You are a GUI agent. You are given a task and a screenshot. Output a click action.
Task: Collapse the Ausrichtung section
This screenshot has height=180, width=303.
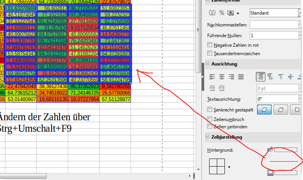(x=207, y=64)
